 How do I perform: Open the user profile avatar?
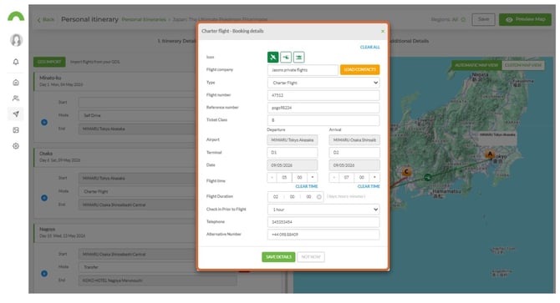[x=16, y=40]
